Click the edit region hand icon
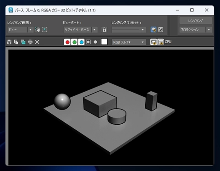Screen dimensions: 220x171 (x=38, y=29)
